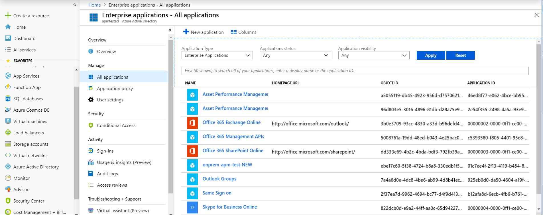
Task: Close the Enterprise applications blade
Action: tap(536, 15)
